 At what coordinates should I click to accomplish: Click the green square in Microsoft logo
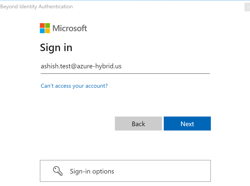pos(47,26)
